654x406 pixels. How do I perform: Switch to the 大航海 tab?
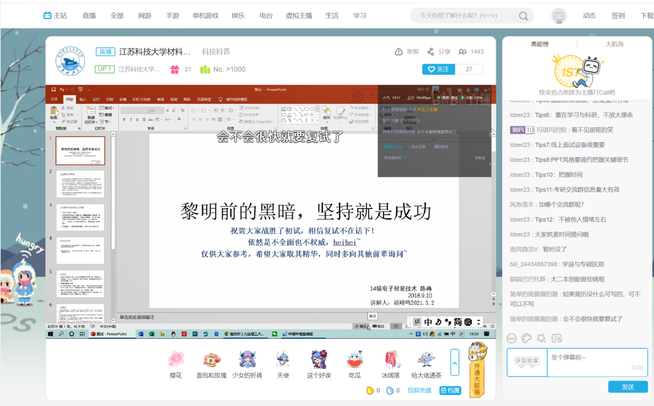click(x=614, y=44)
